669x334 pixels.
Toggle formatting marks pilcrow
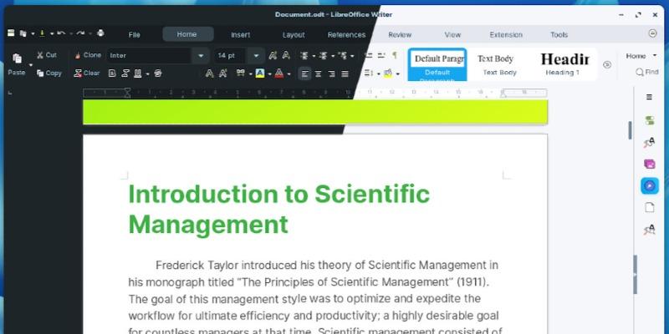click(395, 55)
